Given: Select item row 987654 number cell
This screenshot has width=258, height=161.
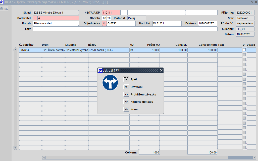Looking at the screenshot, I should pyautogui.click(x=30, y=50).
